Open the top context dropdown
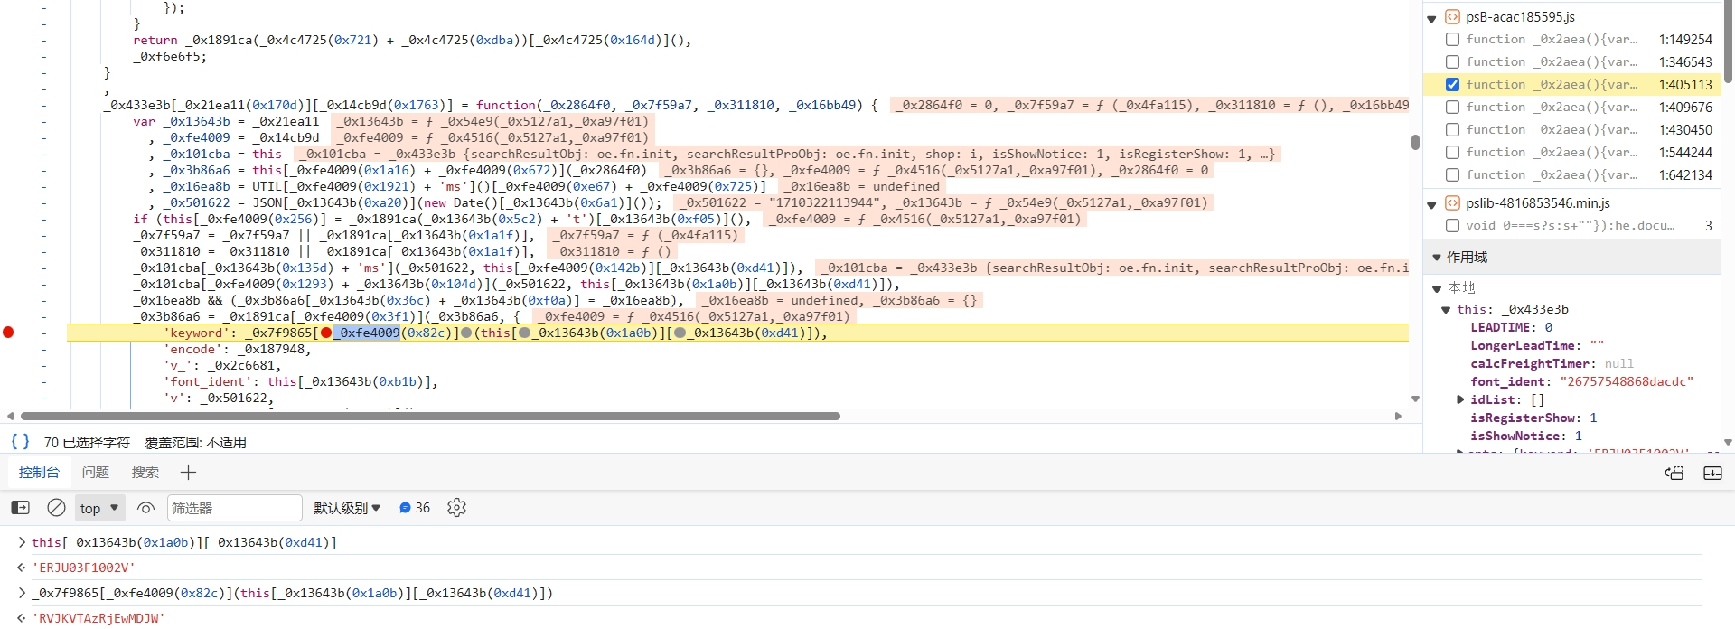 tap(99, 508)
